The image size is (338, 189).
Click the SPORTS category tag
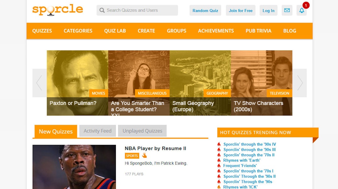[x=132, y=156]
